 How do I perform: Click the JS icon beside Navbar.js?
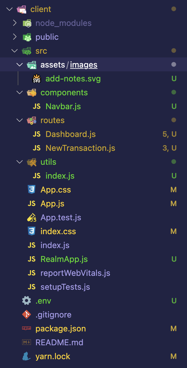(x=37, y=106)
